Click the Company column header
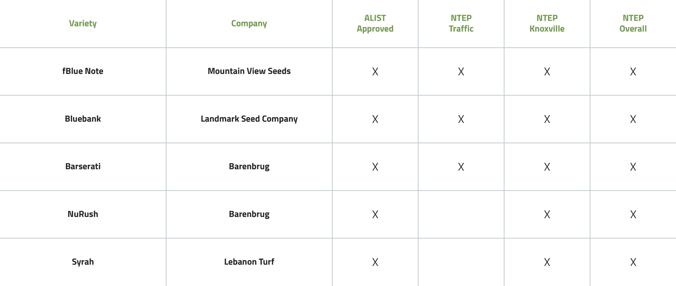The image size is (676, 286). 249,24
